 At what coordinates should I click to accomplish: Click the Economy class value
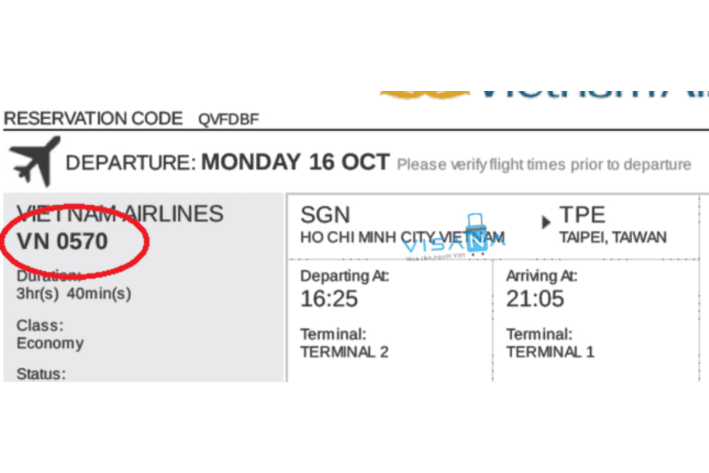coord(50,344)
